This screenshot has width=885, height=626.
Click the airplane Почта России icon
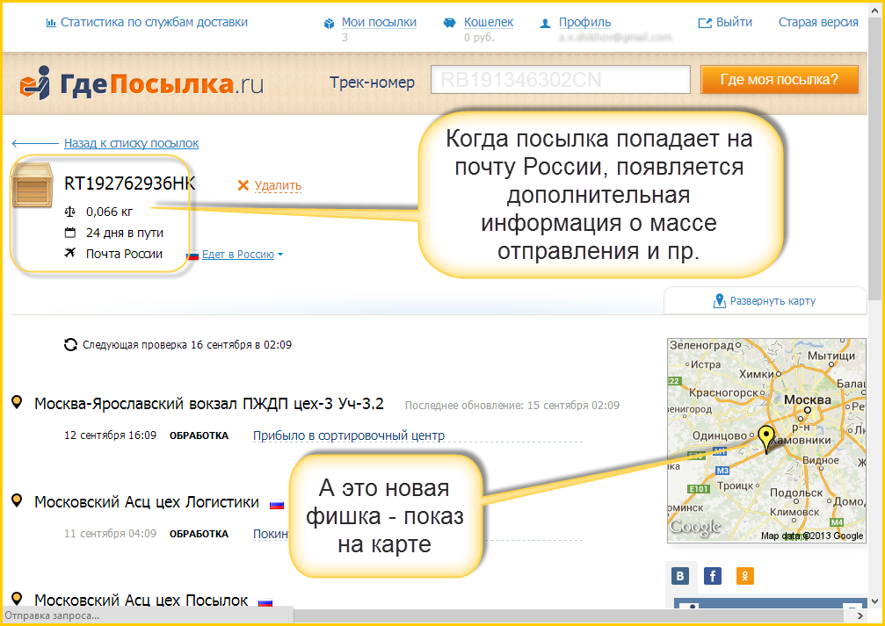click(x=70, y=253)
